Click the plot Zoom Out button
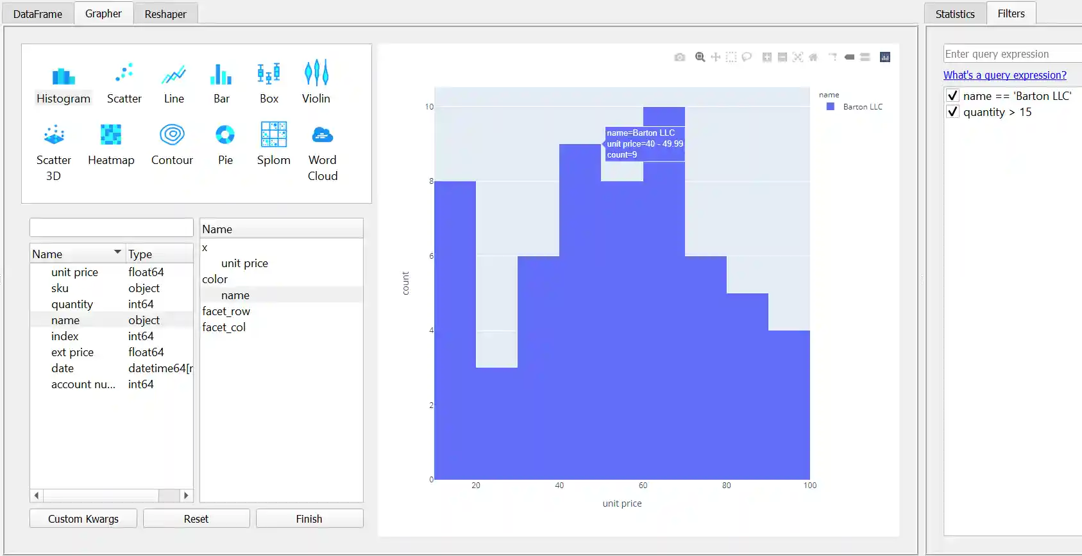The image size is (1082, 556). 782,57
